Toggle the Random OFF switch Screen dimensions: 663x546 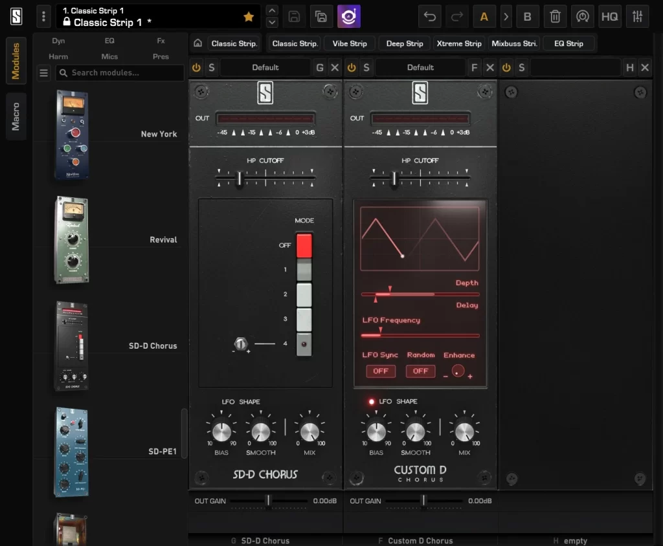[x=420, y=371]
